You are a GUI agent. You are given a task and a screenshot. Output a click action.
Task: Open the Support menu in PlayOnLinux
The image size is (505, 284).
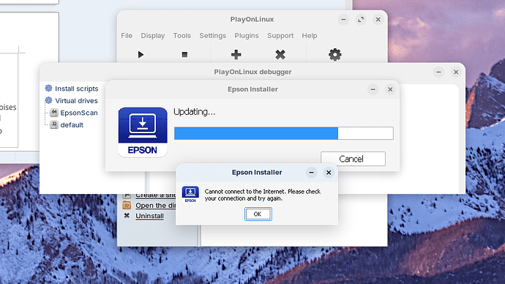click(x=280, y=35)
